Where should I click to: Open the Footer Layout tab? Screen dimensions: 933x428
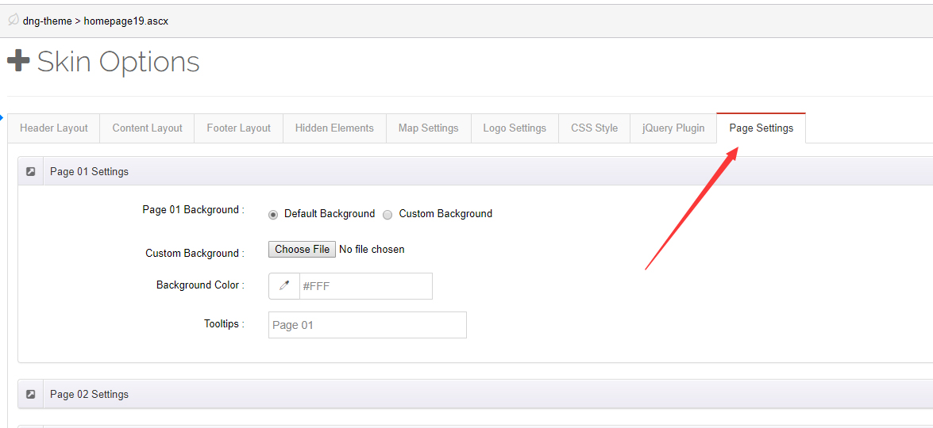238,128
